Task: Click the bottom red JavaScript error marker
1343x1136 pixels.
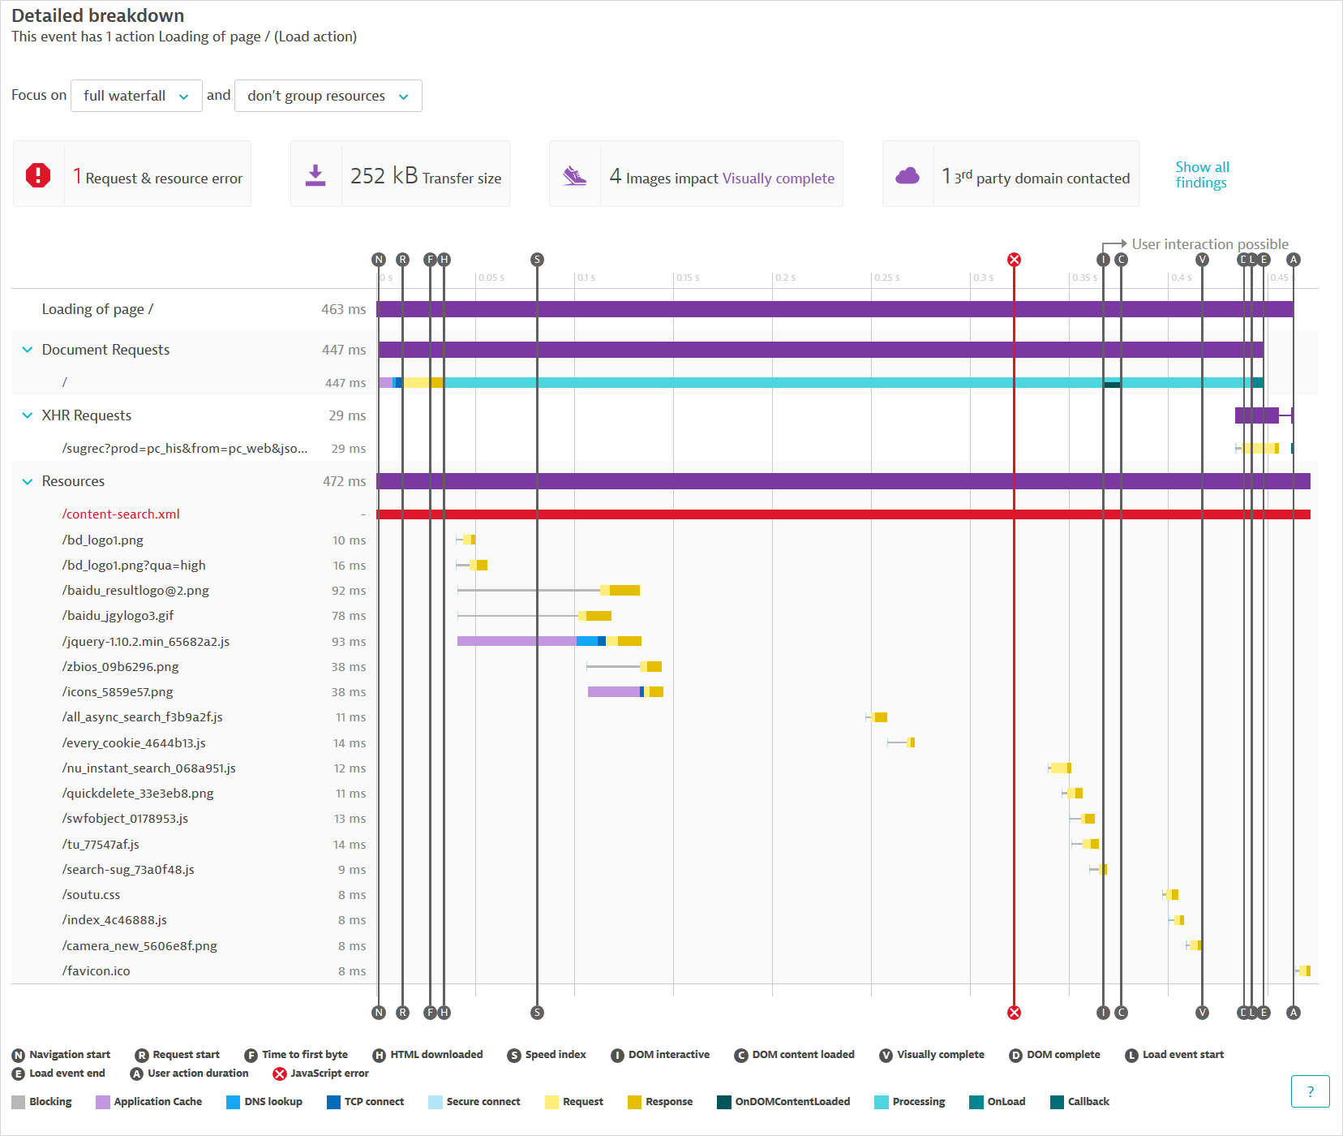Action: pos(1014,1013)
